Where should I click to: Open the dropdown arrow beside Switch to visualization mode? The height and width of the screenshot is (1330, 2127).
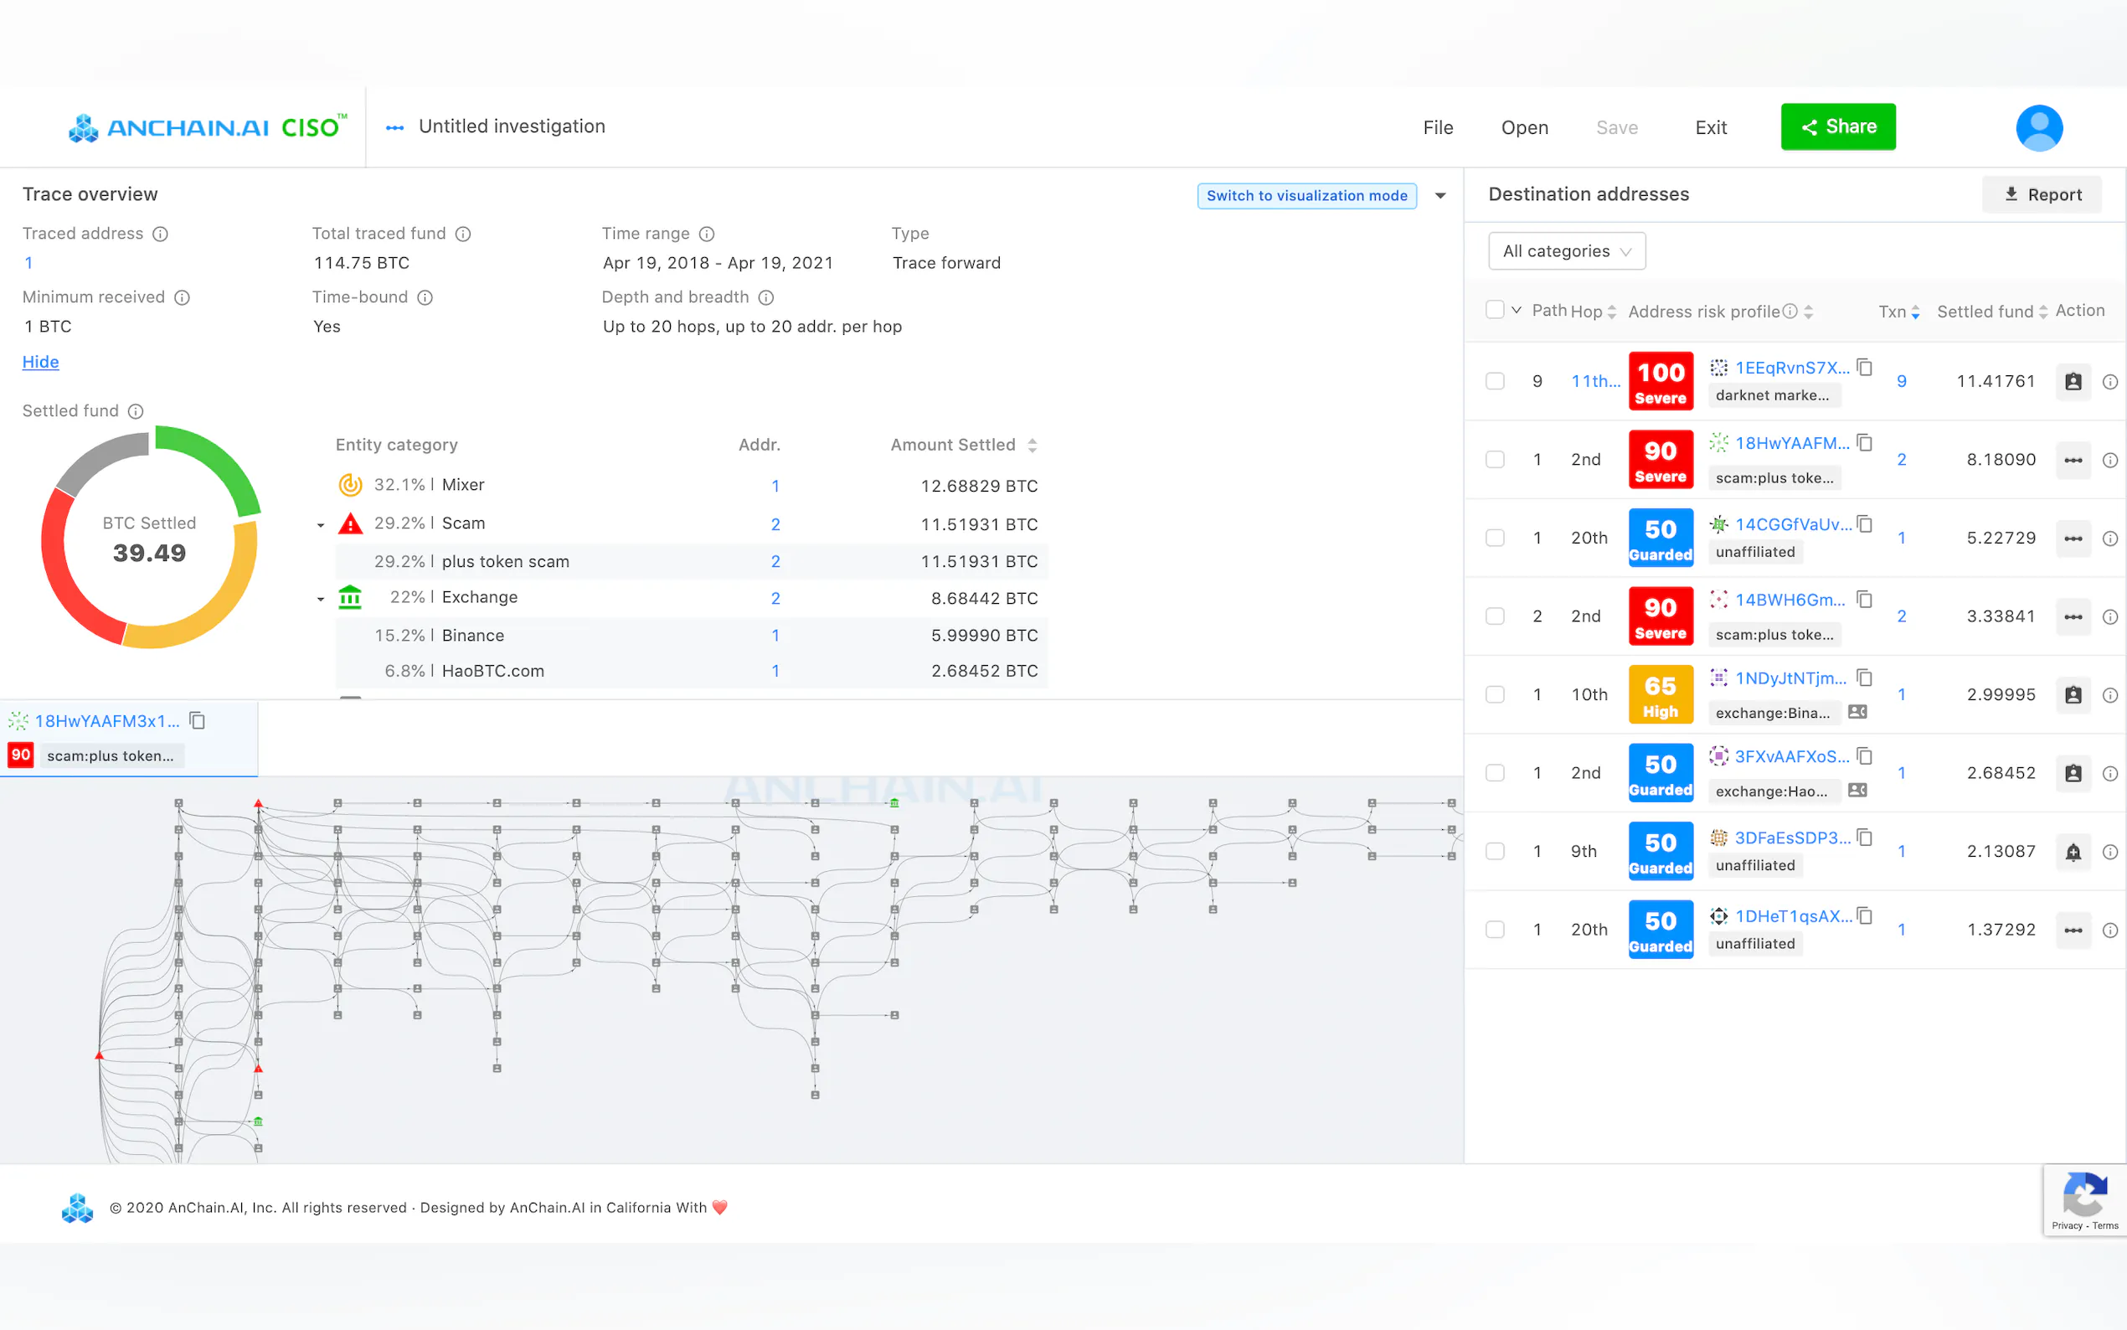(1440, 195)
